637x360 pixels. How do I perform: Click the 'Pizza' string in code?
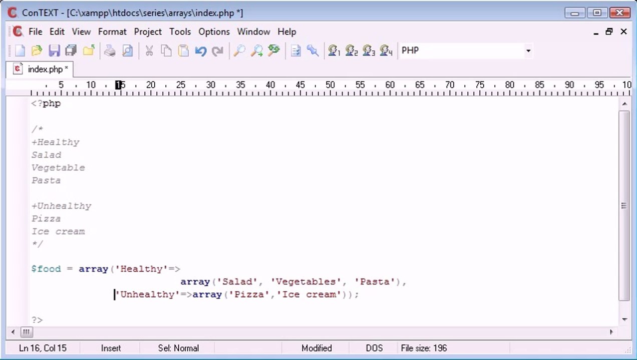249,294
